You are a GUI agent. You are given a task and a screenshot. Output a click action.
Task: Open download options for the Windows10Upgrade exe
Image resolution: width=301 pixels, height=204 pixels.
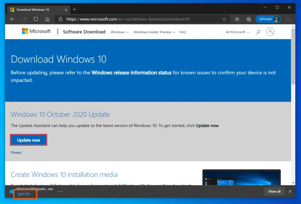60,191
